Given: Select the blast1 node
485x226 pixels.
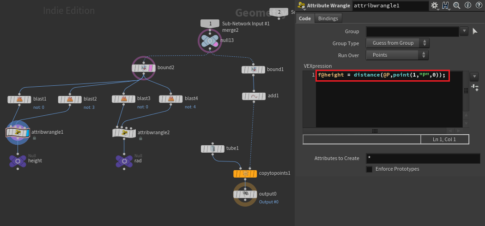Looking at the screenshot, I should (19, 100).
